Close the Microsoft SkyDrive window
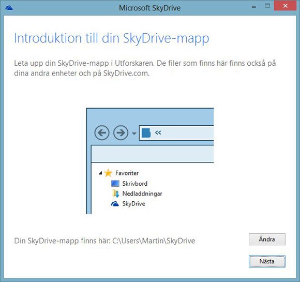This screenshot has width=300, height=282. point(286,6)
